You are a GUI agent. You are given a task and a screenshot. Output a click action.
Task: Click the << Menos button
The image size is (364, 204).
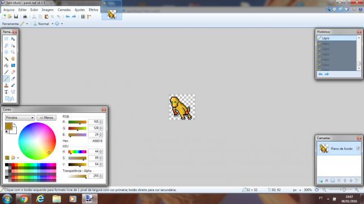46,118
